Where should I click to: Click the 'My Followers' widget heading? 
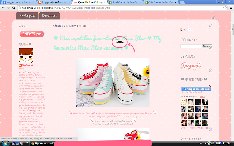click(194, 80)
